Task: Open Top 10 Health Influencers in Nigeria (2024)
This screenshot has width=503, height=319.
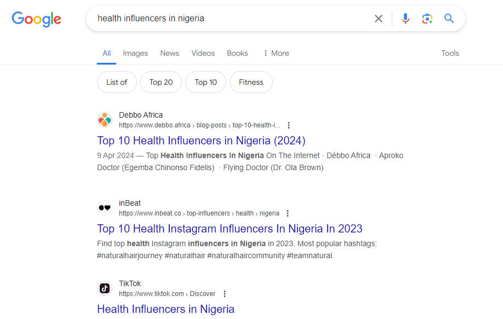Action: point(201,141)
